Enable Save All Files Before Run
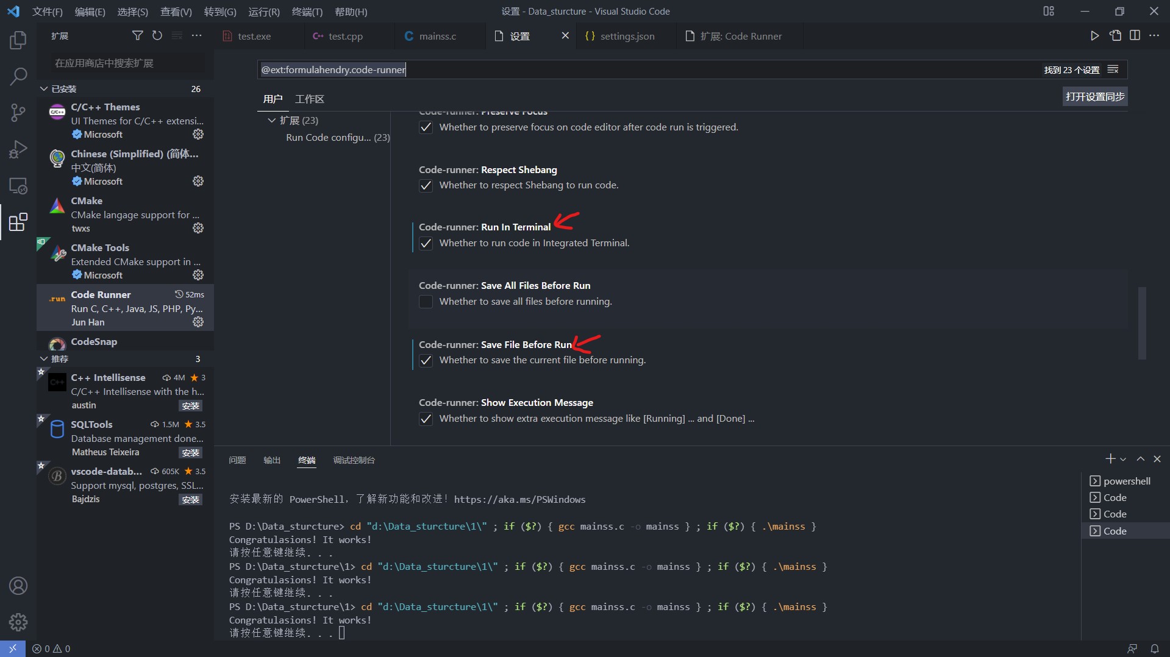This screenshot has width=1170, height=657. click(x=426, y=302)
